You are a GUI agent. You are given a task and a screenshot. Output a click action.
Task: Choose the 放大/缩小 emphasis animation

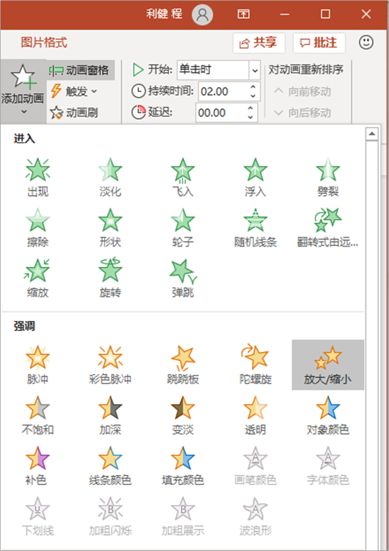click(x=328, y=365)
